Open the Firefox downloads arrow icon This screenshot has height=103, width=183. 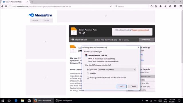160,6
